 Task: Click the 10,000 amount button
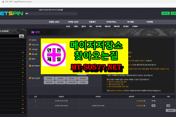(x=49, y=78)
